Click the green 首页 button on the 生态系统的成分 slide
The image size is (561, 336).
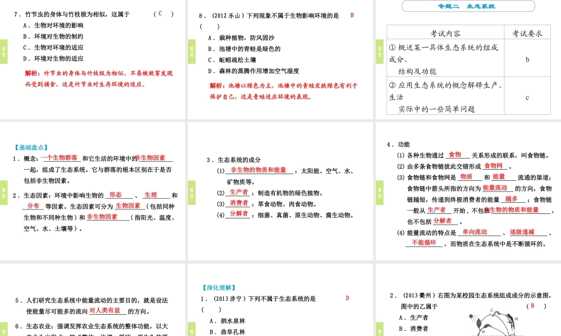click(x=191, y=193)
